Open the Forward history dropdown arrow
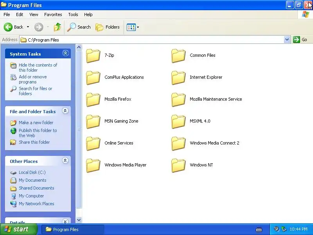Viewport: 313px width, 235px height. [48, 27]
